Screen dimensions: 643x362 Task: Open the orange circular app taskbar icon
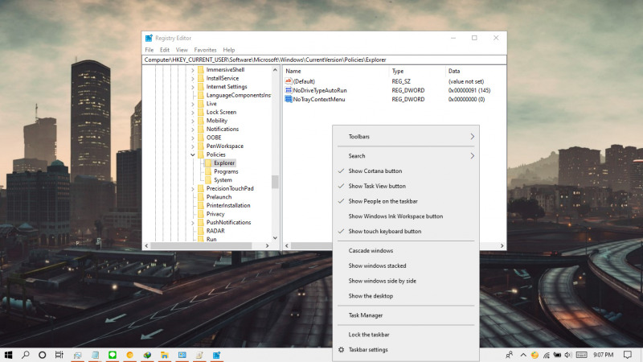tap(130, 355)
